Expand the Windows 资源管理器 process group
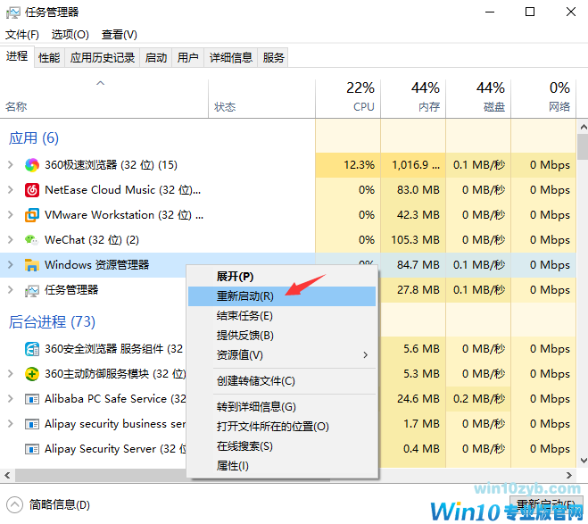The width and height of the screenshot is (588, 524). 11,264
